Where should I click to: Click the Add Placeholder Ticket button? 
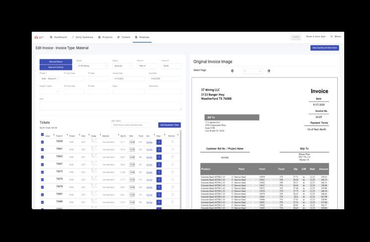[170, 125]
